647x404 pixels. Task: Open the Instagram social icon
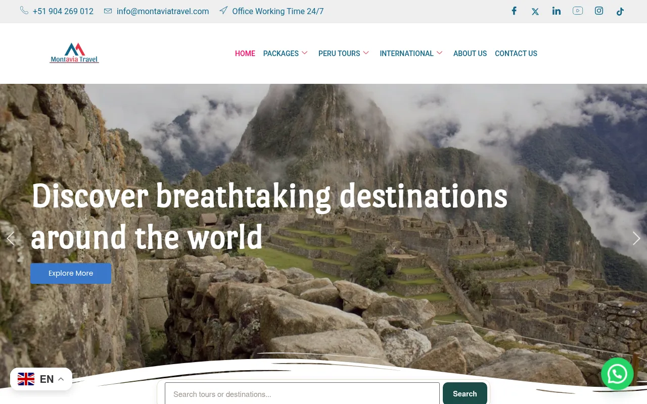pyautogui.click(x=599, y=11)
